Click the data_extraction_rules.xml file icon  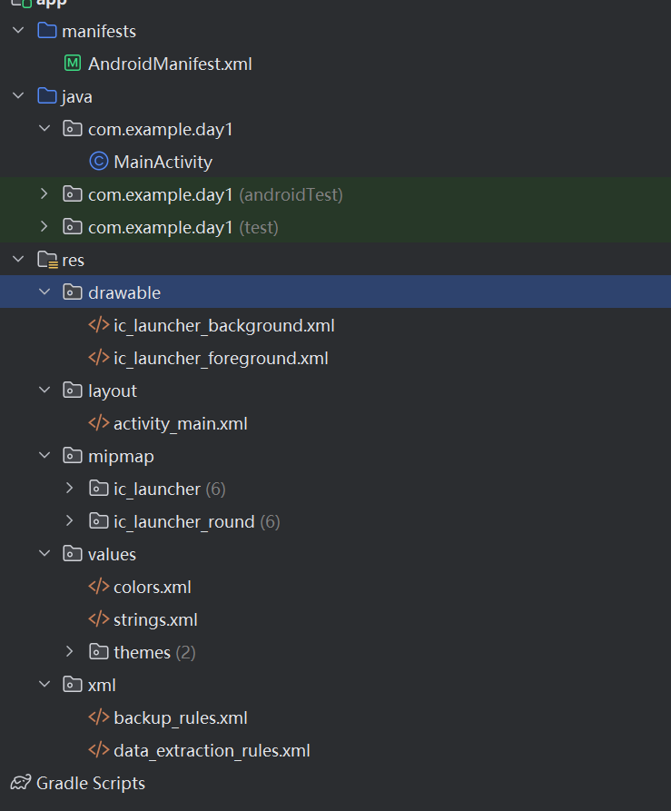tap(98, 750)
